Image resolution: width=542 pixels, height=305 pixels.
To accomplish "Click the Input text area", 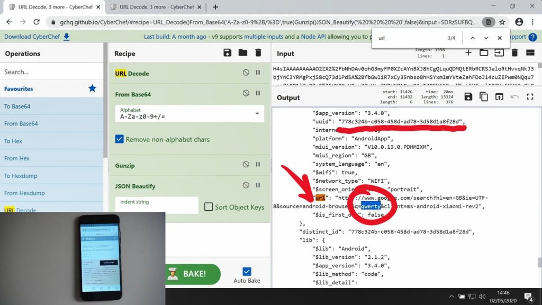I will click(x=404, y=74).
